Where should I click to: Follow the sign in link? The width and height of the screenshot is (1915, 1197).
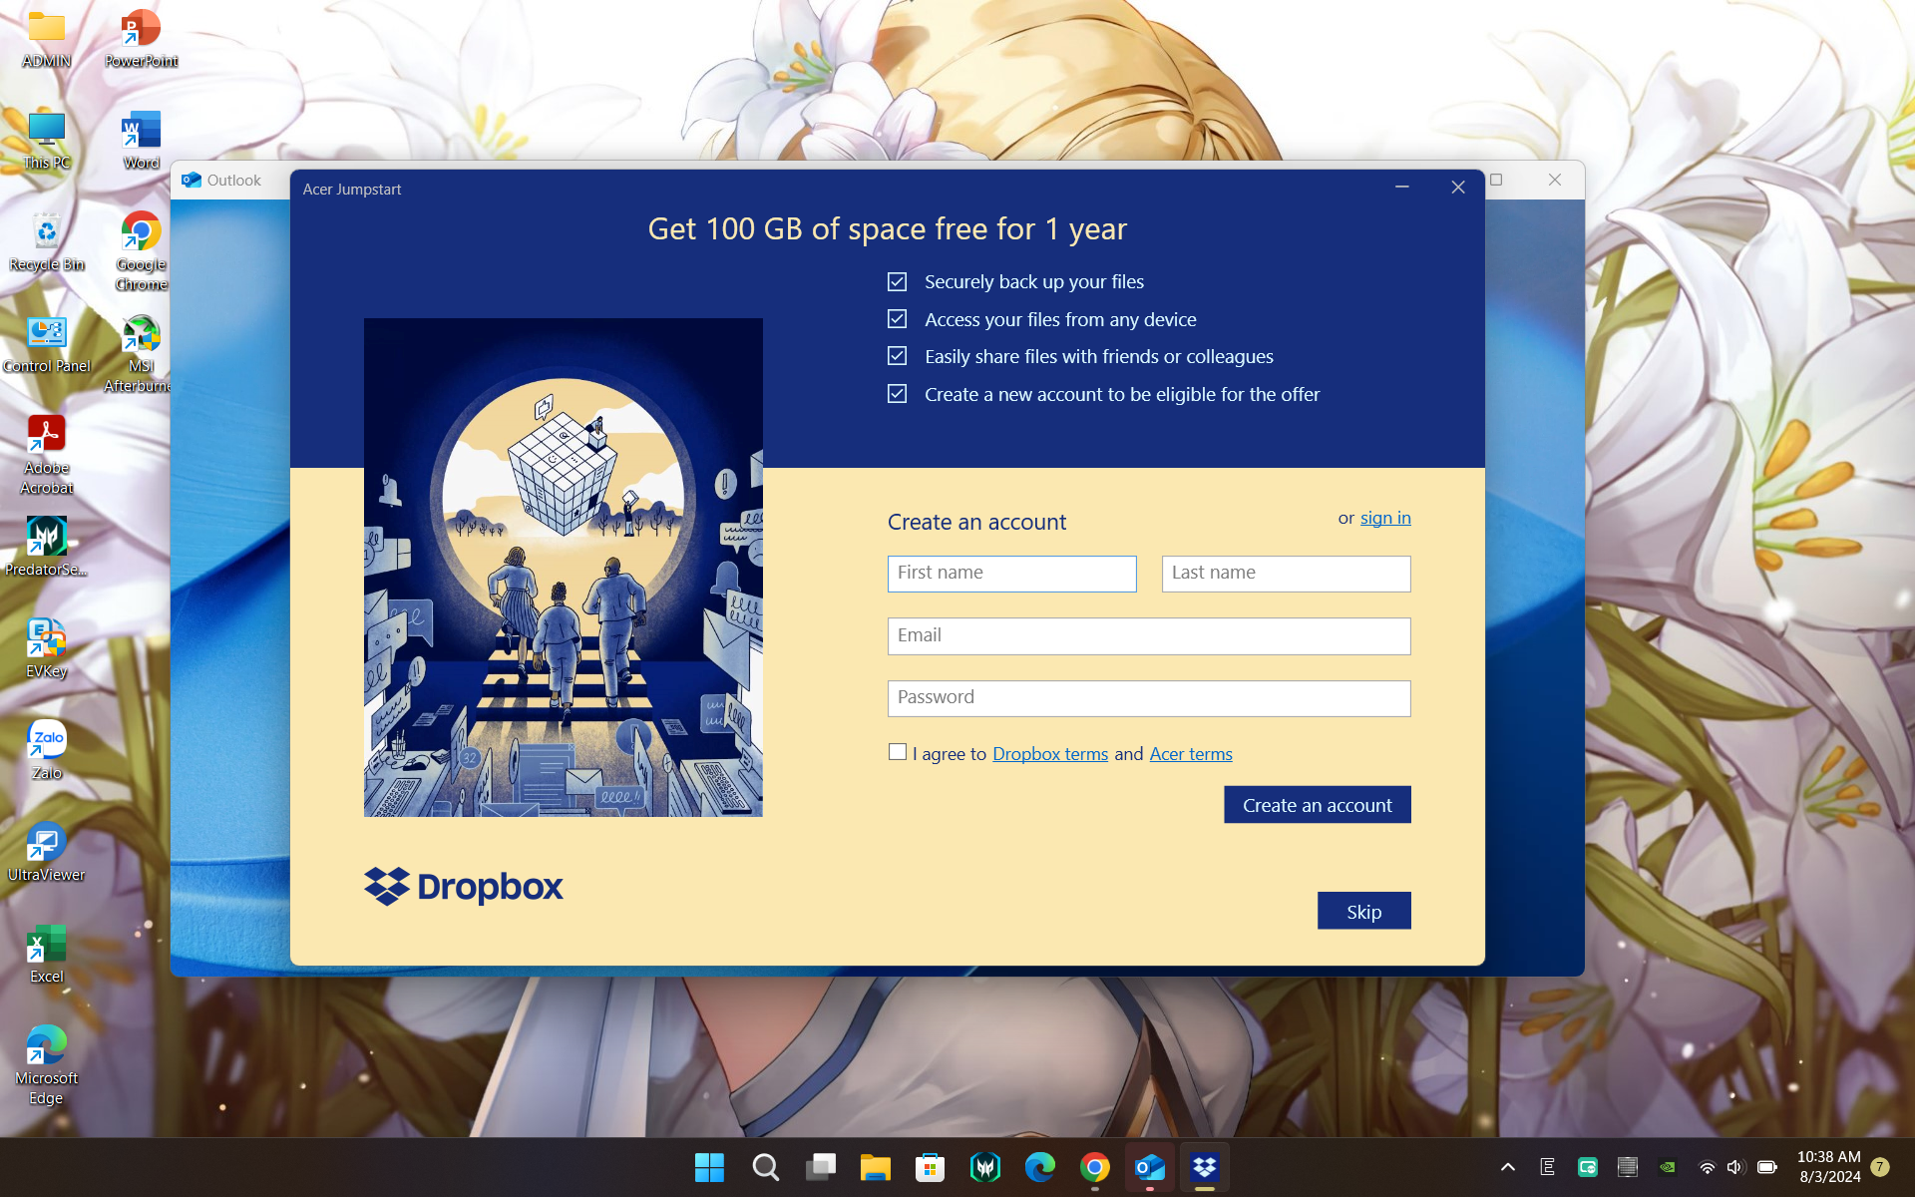click(x=1385, y=518)
